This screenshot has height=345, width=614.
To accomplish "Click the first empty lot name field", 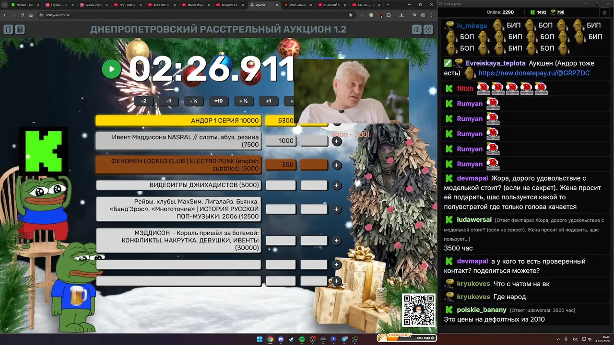I will [178, 264].
